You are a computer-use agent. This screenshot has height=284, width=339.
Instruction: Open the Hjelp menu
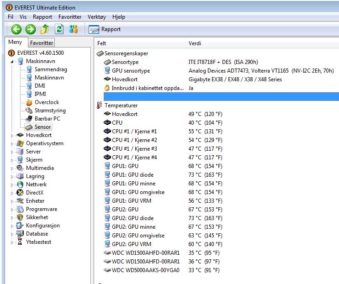pos(118,17)
